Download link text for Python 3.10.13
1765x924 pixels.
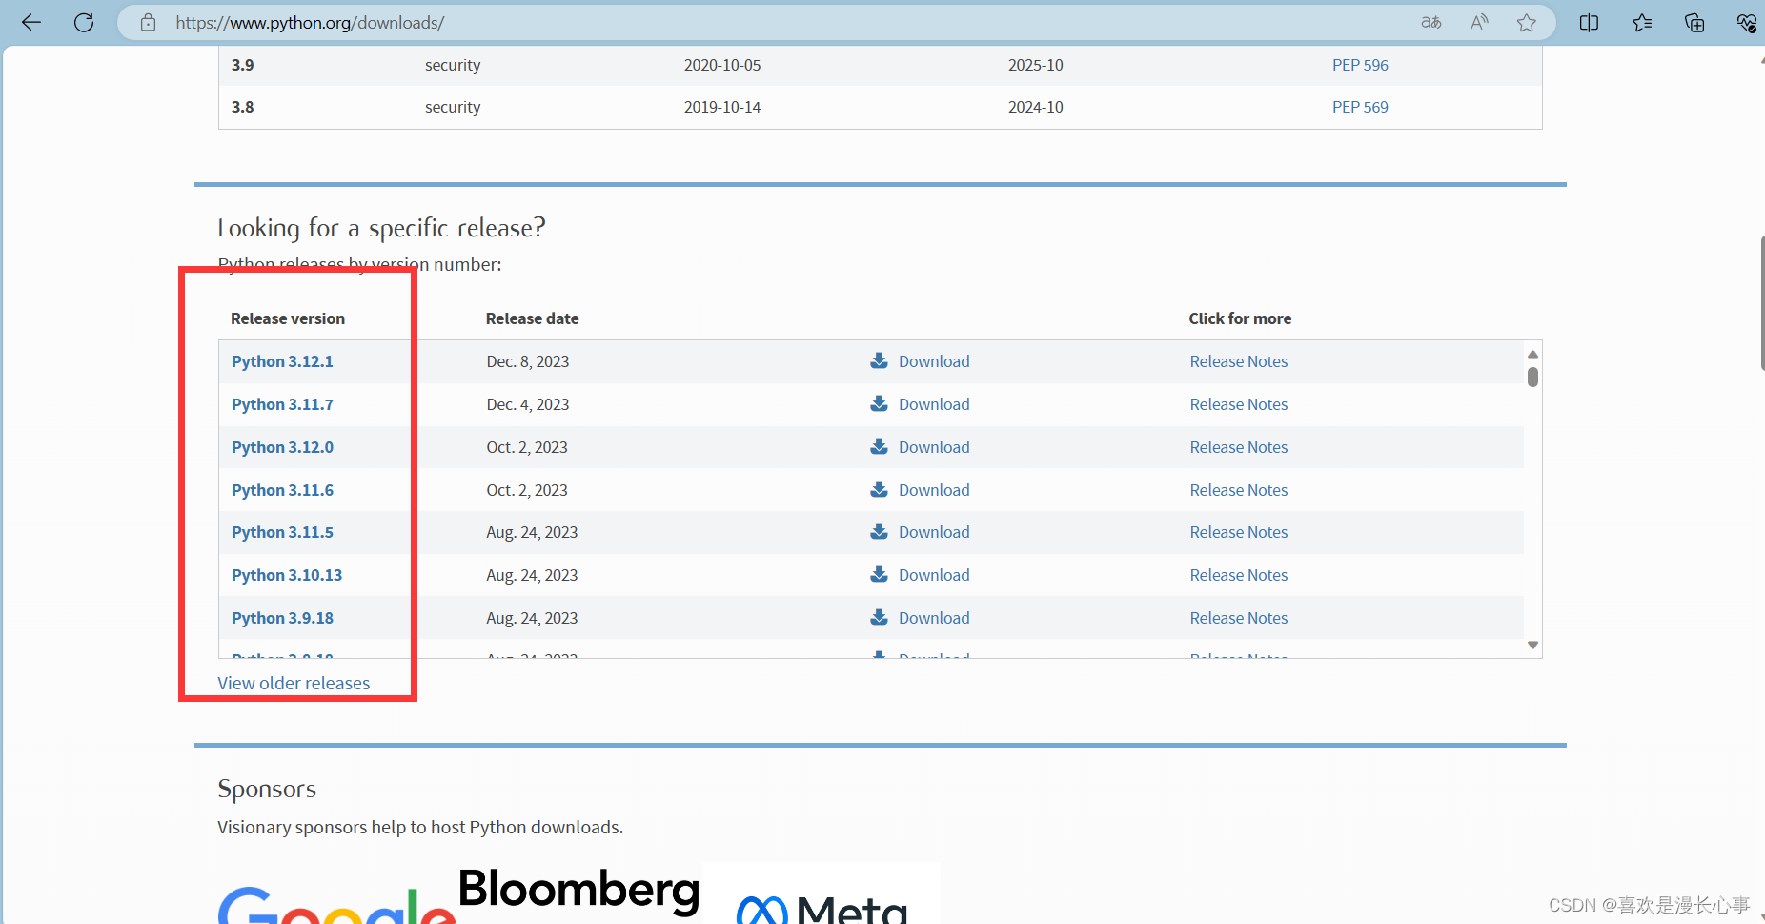pos(934,575)
